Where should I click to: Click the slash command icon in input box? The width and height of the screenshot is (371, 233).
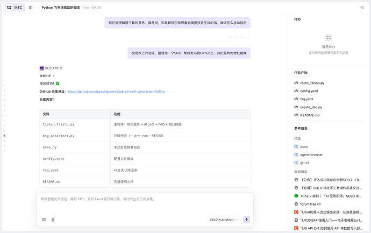44,220
